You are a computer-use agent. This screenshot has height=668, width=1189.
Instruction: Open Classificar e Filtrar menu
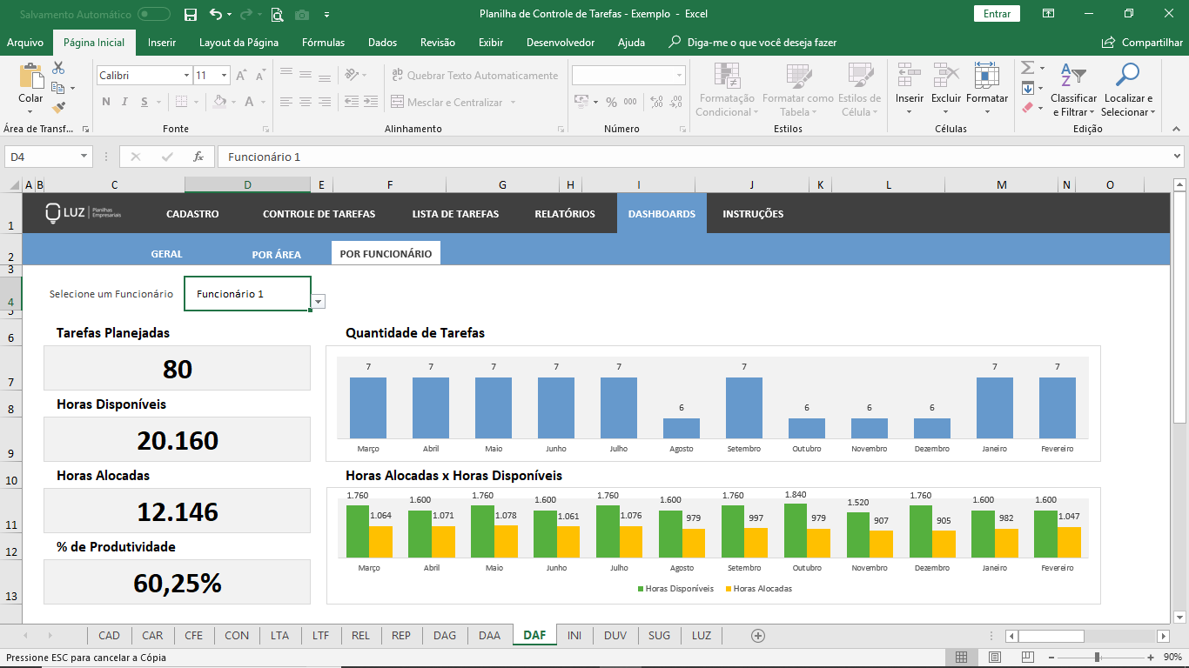[x=1073, y=90]
